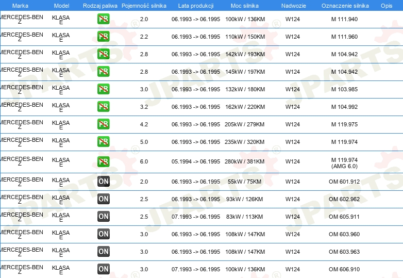Select engine code M 103.985

click(344, 89)
